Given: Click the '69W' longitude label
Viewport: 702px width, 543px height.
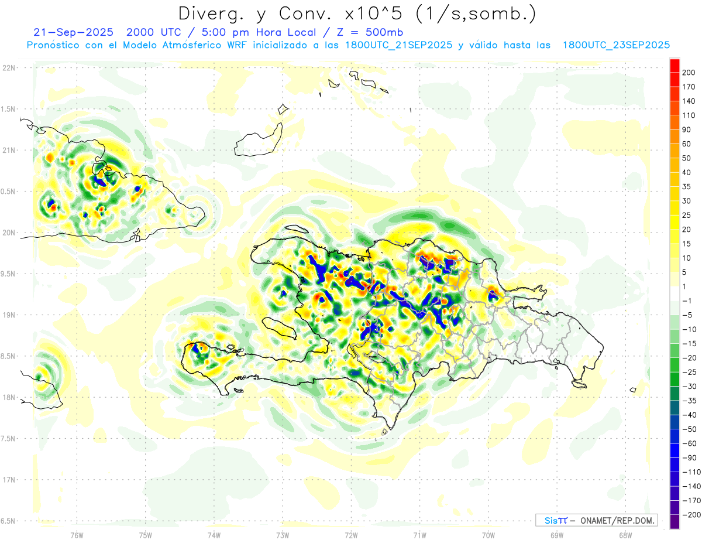Looking at the screenshot, I should coord(556,535).
